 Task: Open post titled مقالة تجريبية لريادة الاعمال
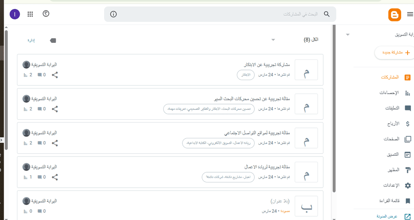point(267,167)
